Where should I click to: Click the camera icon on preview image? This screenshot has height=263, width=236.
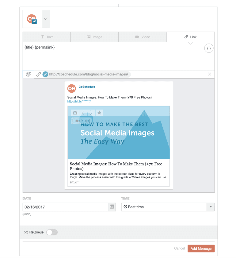[75, 113]
